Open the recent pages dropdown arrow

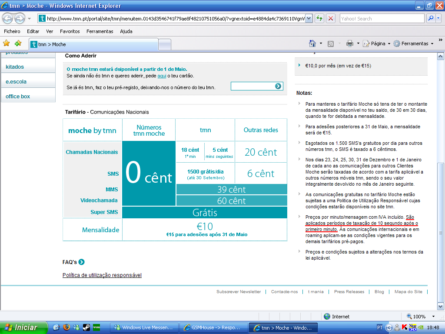[x=29, y=19]
